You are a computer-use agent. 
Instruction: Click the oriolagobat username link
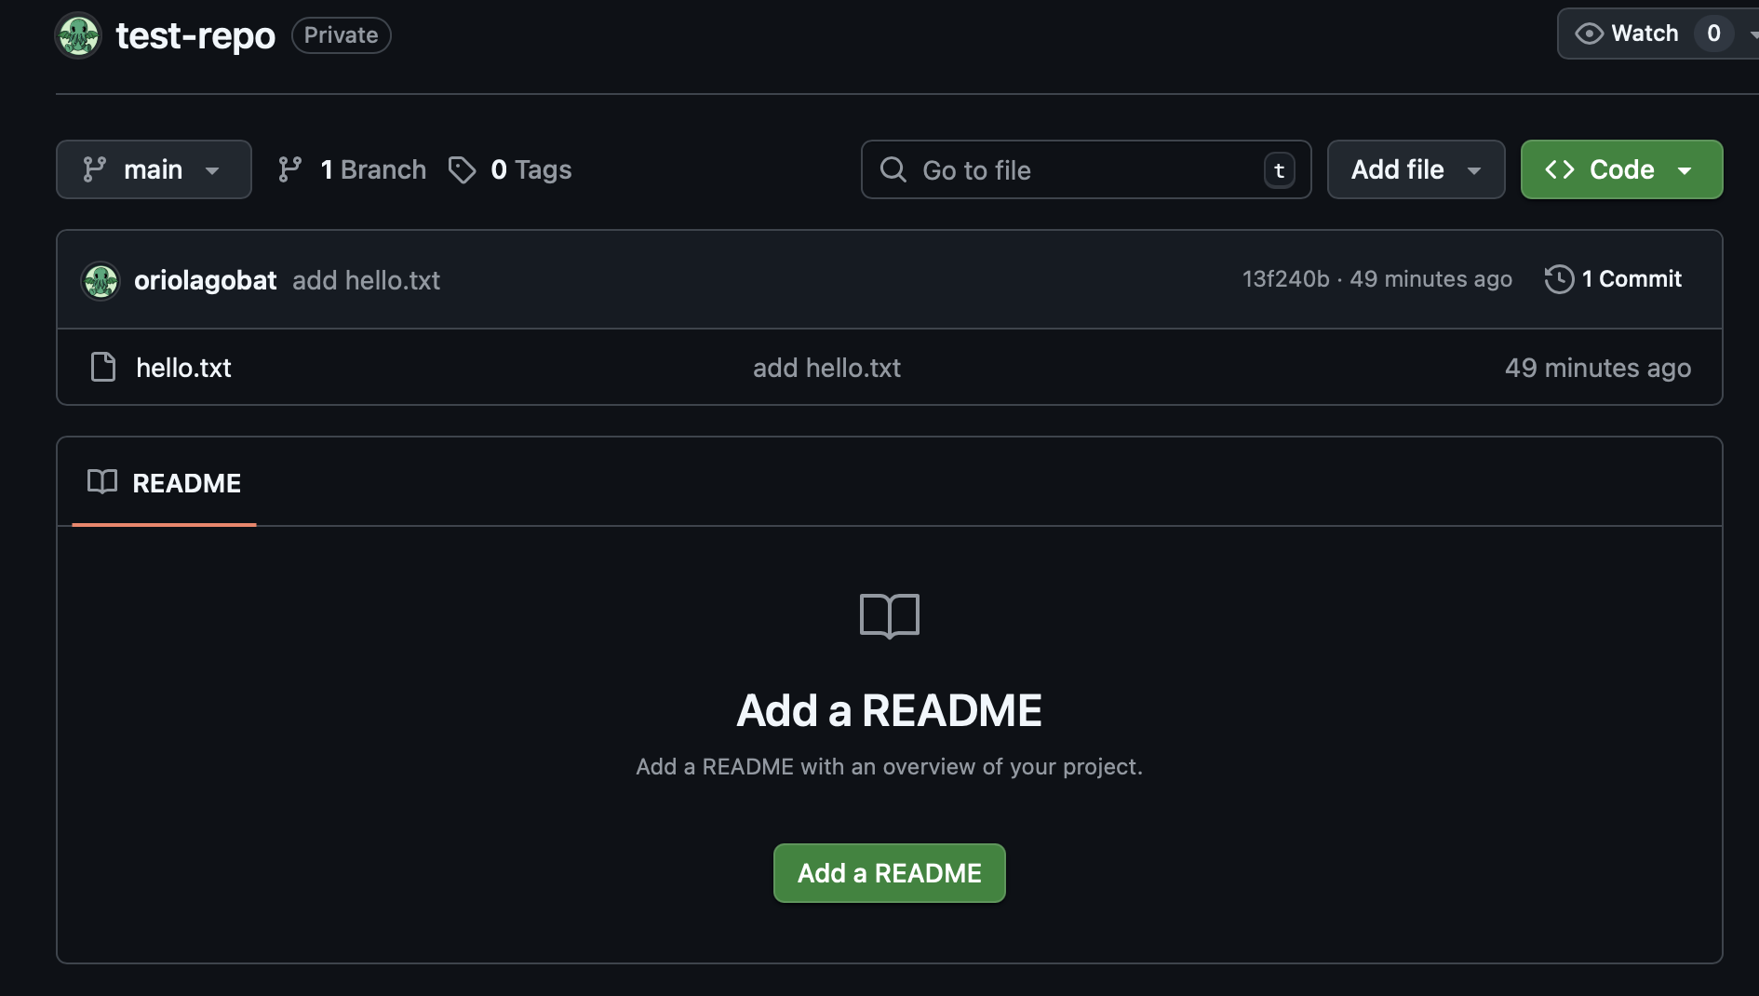pyautogui.click(x=205, y=280)
